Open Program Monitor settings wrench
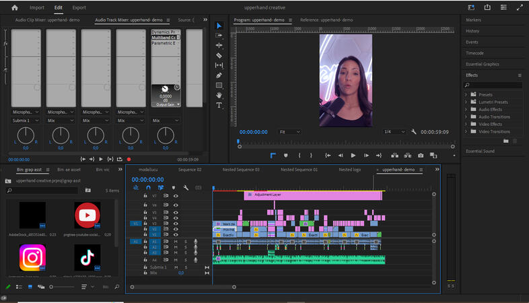This screenshot has height=303, width=529. [x=414, y=132]
